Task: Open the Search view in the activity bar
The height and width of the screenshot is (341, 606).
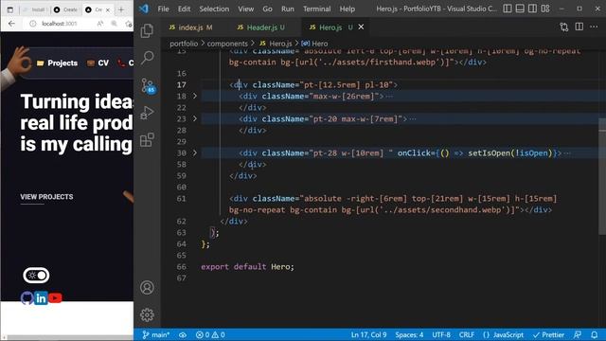Action: [x=147, y=58]
